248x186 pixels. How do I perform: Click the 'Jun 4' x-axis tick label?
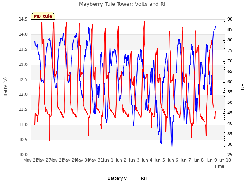(x=147, y=160)
